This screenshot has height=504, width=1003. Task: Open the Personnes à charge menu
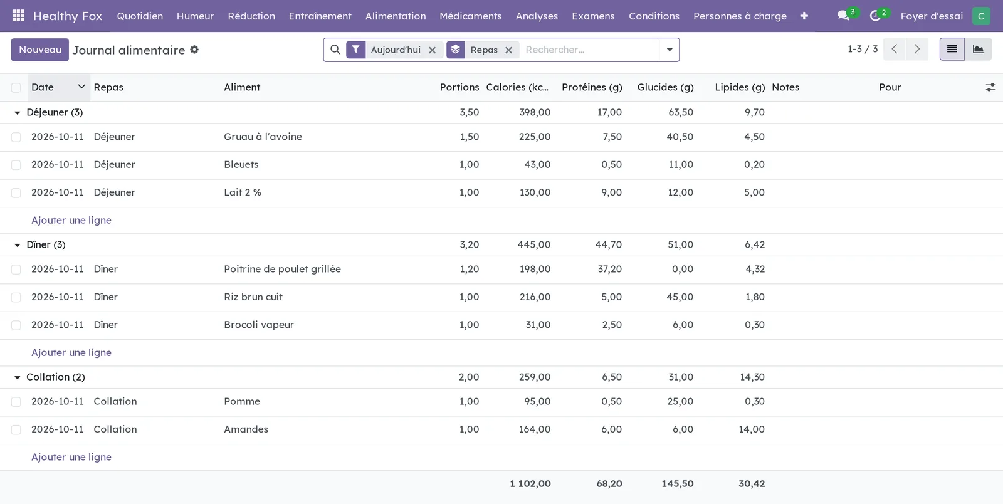coord(740,16)
